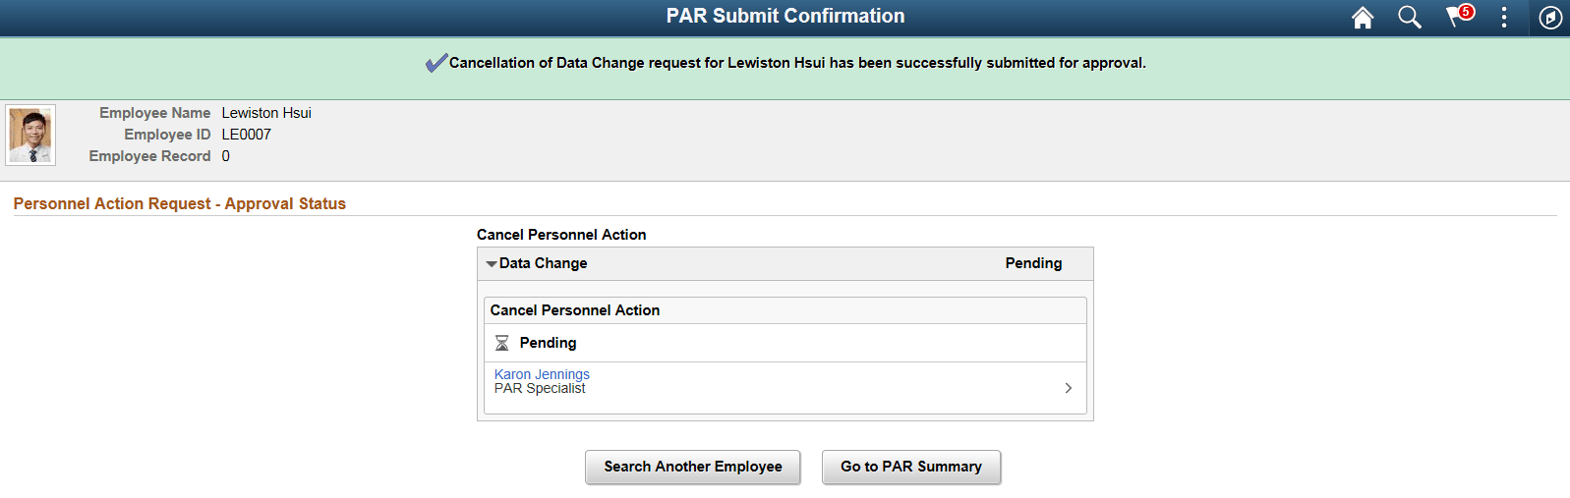The image size is (1570, 498).
Task: Click the Data Change header label
Action: tap(543, 263)
